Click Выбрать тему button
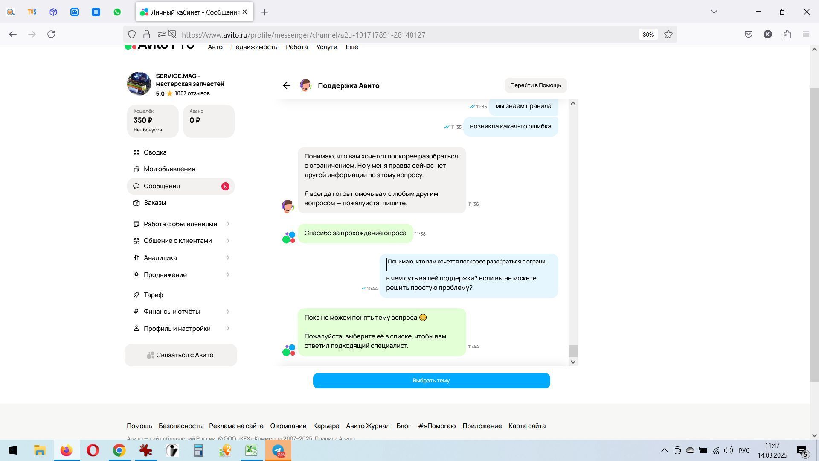Viewport: 819px width, 461px height. 431,381
